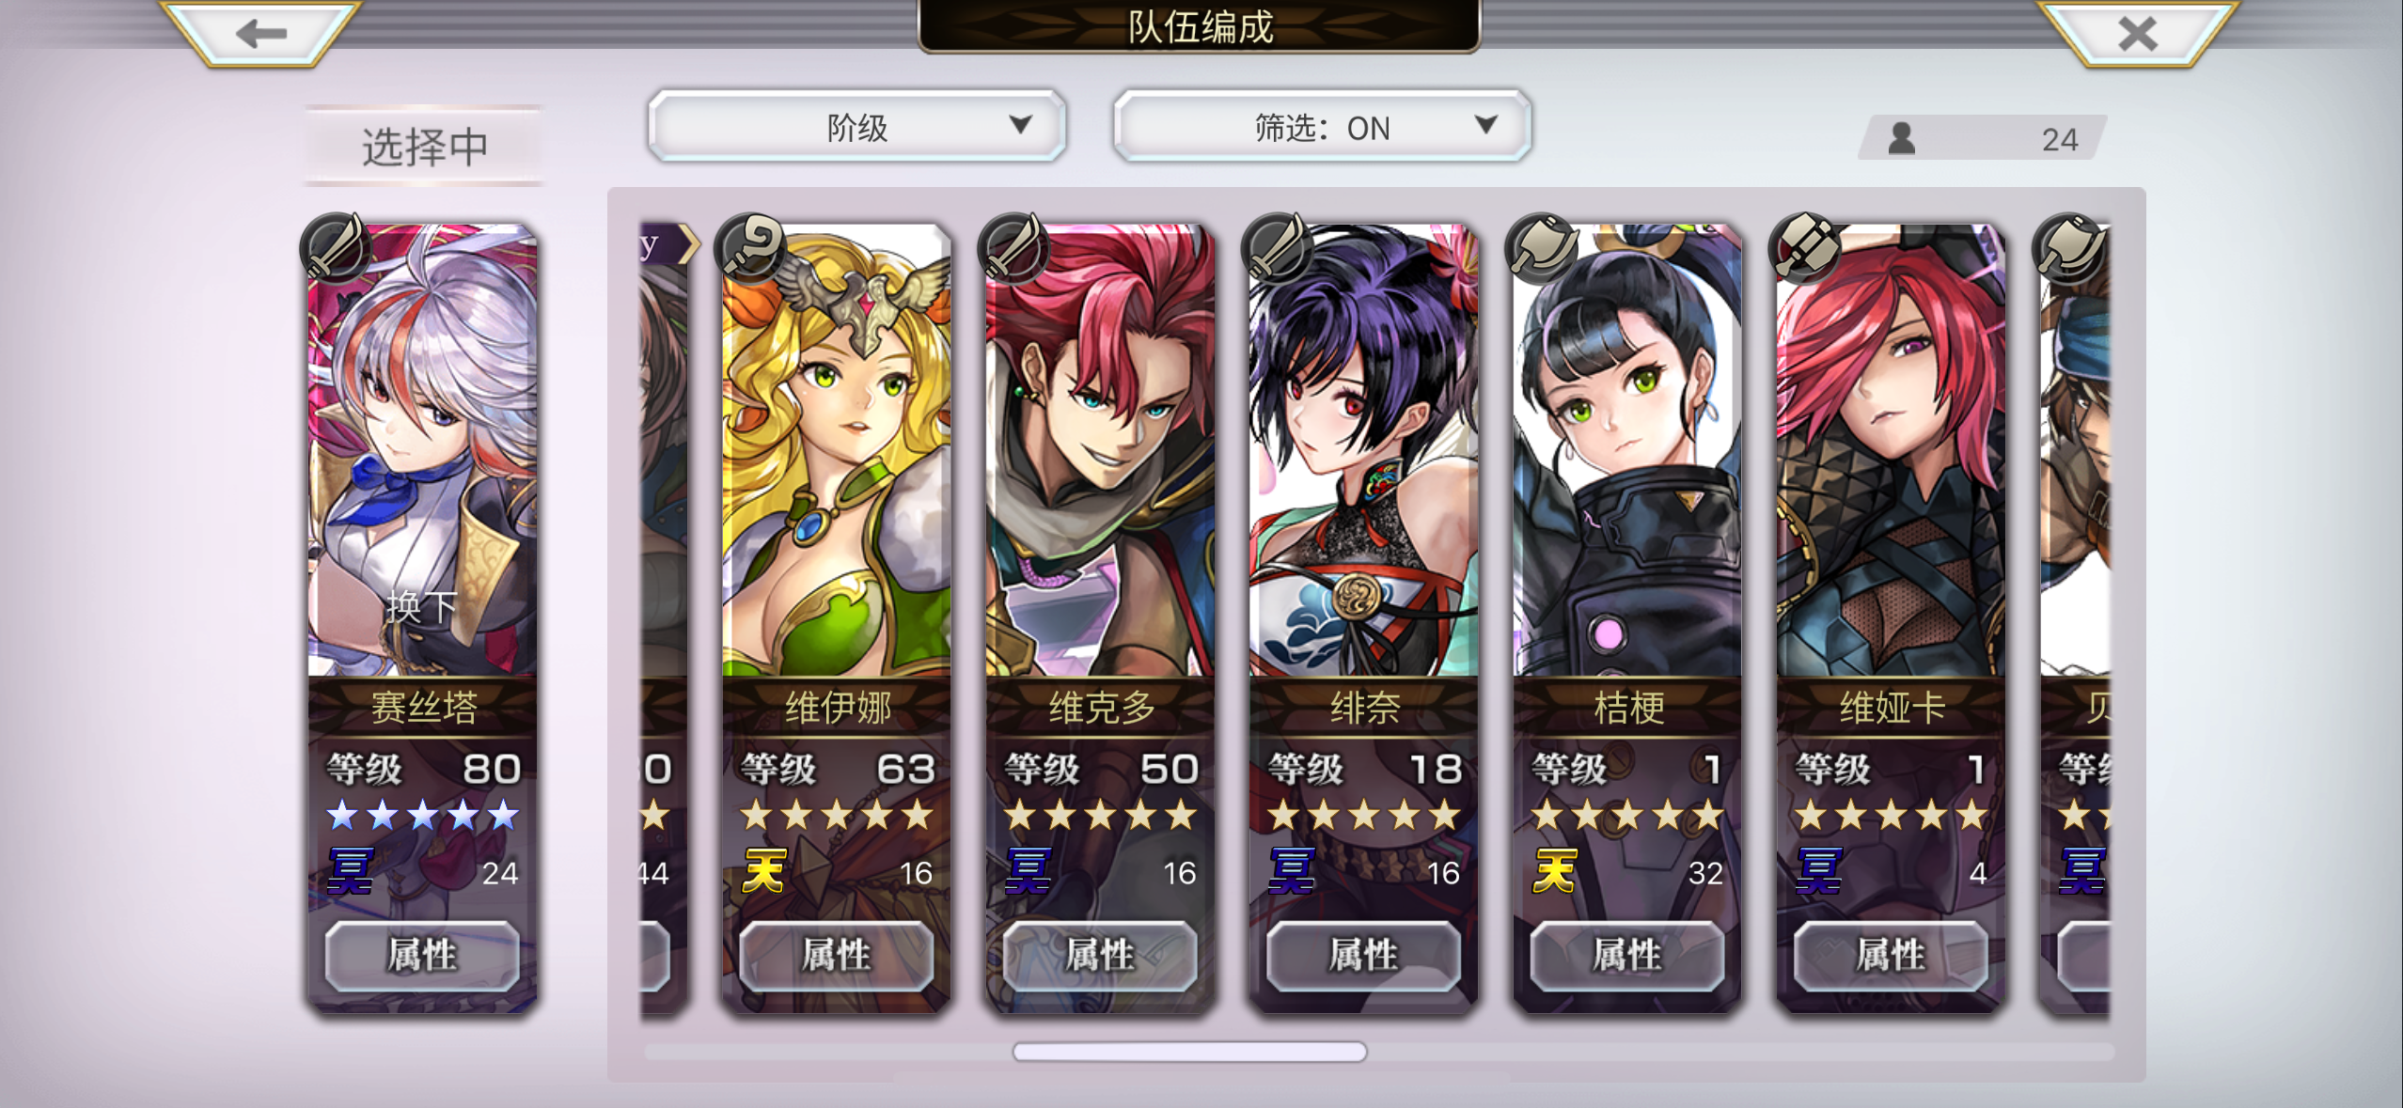Click the arrow on the 阶级 dropdown
Viewport: 2403px width, 1108px height.
tap(1020, 125)
